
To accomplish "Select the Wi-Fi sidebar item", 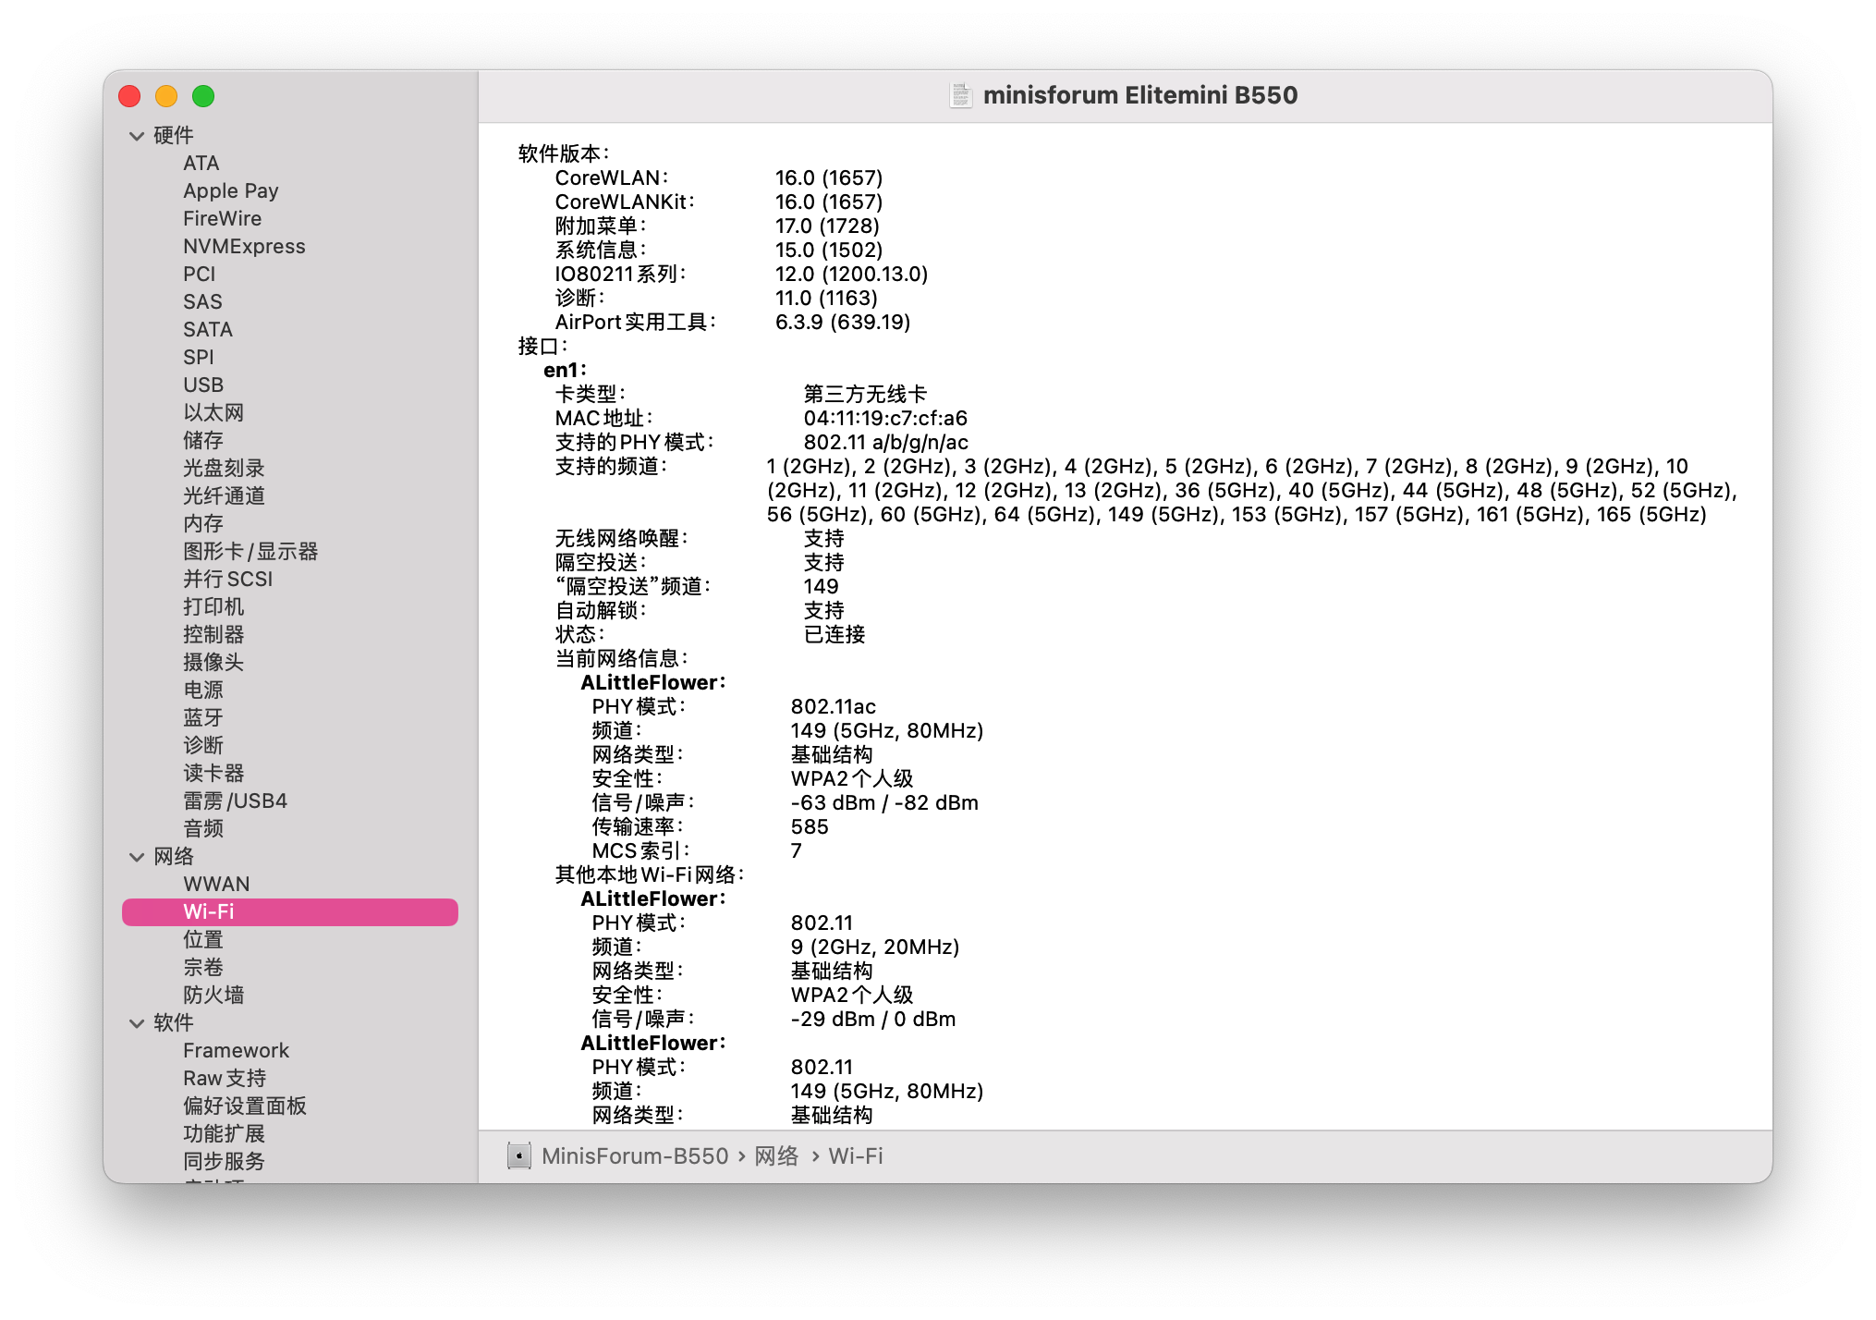I will coord(290,911).
